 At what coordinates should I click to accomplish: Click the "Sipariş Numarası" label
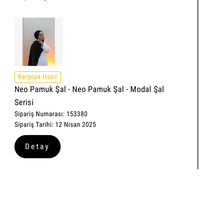39,114
